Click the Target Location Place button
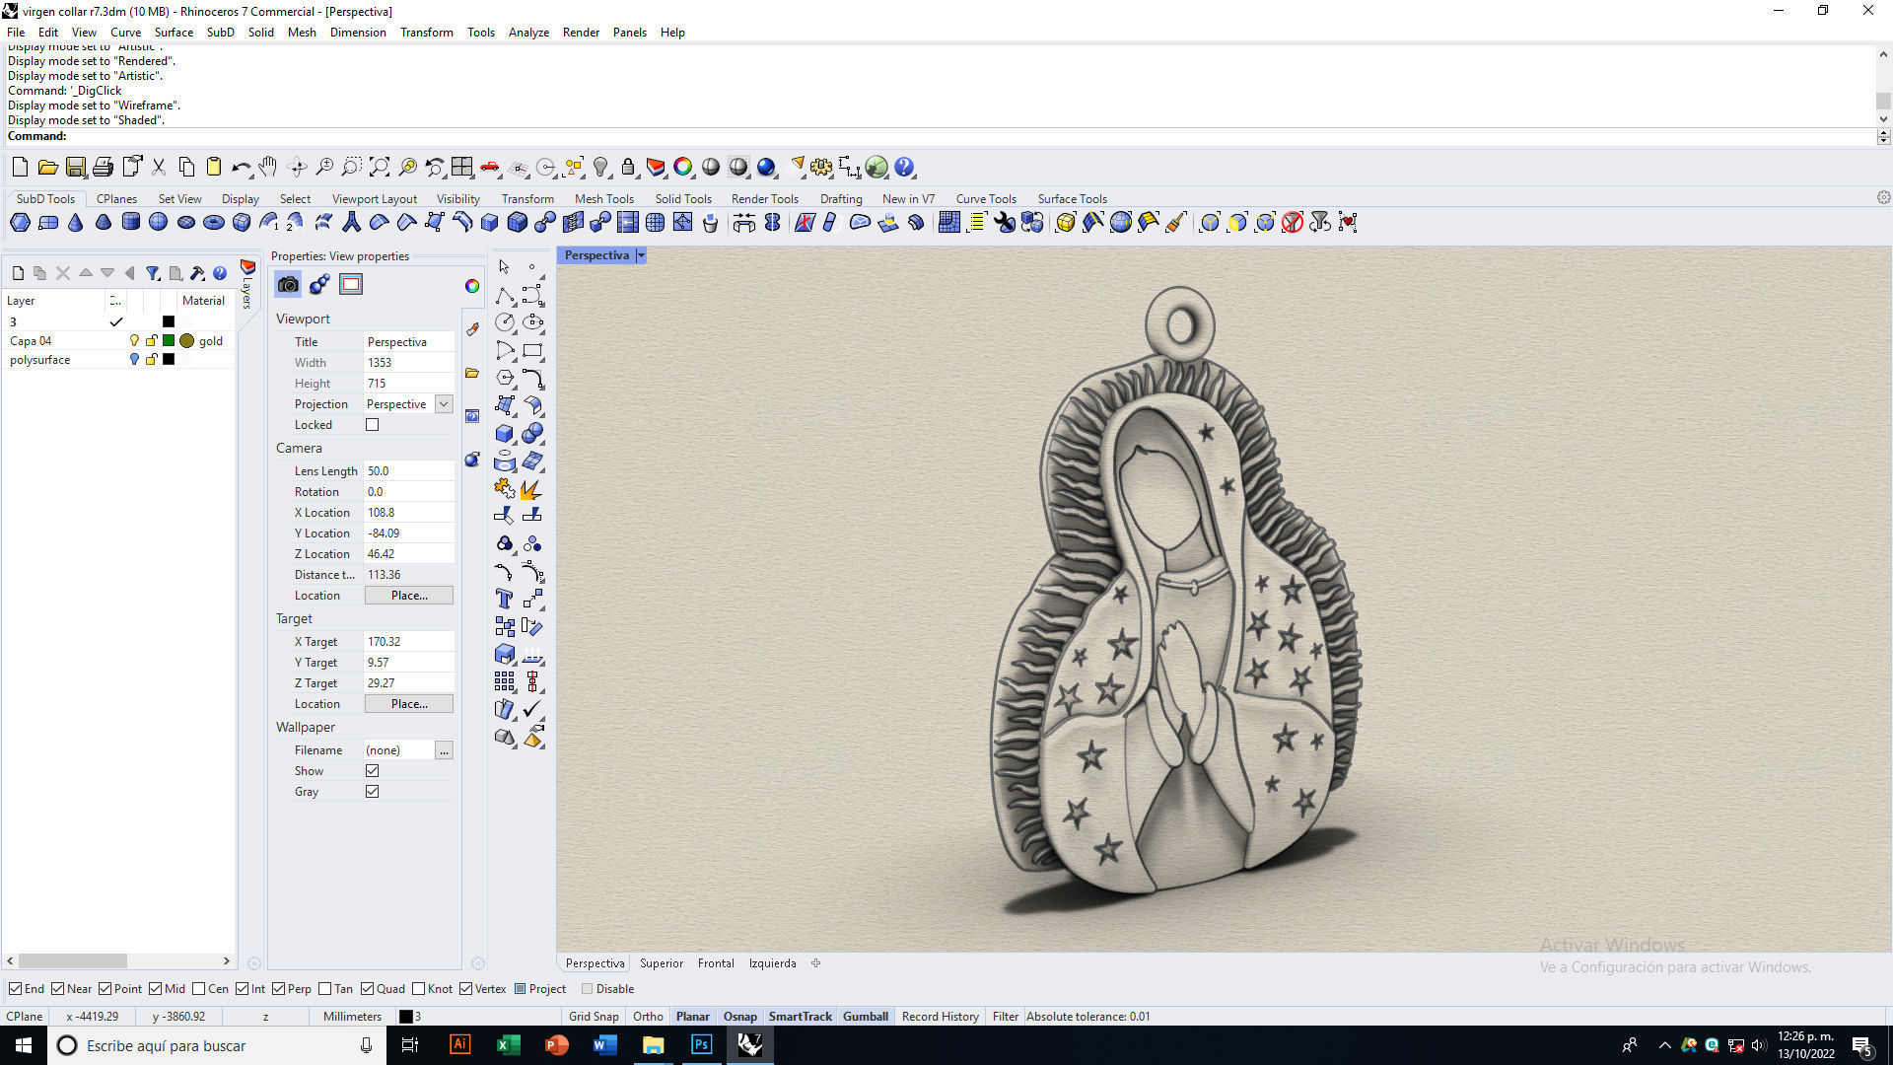Viewport: 1893px width, 1065px height. (x=409, y=704)
